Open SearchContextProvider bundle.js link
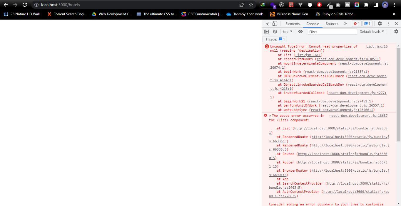Viewport: 401px width, 206px height. click(358, 183)
